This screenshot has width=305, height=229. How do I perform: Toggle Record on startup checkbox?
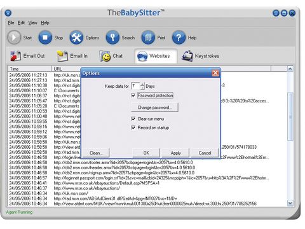(133, 128)
